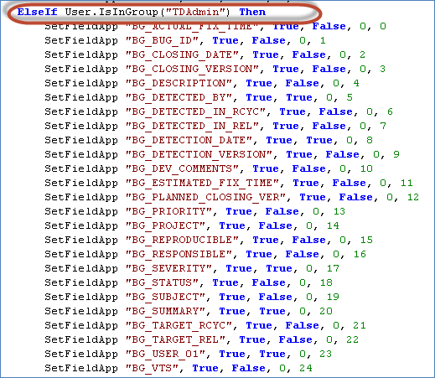Click False value on BG_DETECTED_IN_RCYC line

point(335,111)
